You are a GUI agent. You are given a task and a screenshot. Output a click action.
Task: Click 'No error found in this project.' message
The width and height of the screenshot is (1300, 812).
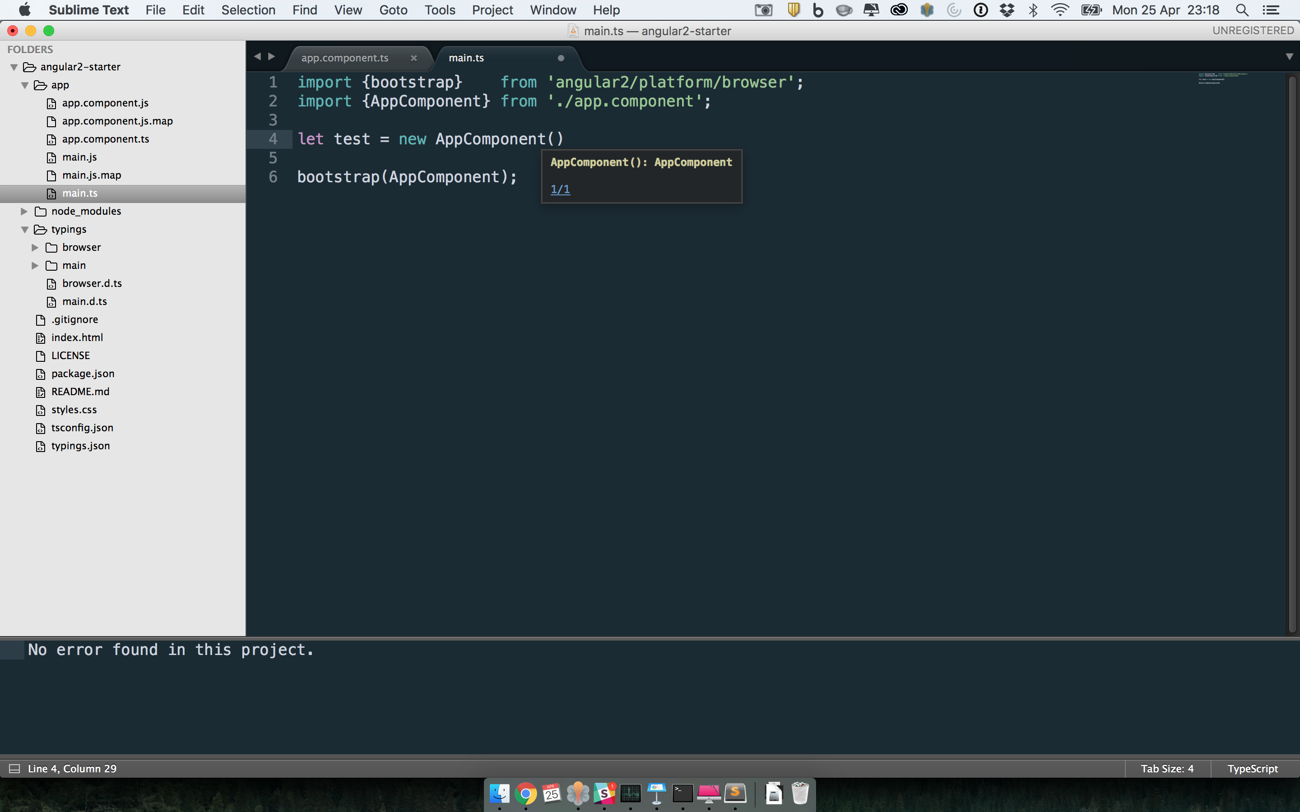[x=170, y=650]
